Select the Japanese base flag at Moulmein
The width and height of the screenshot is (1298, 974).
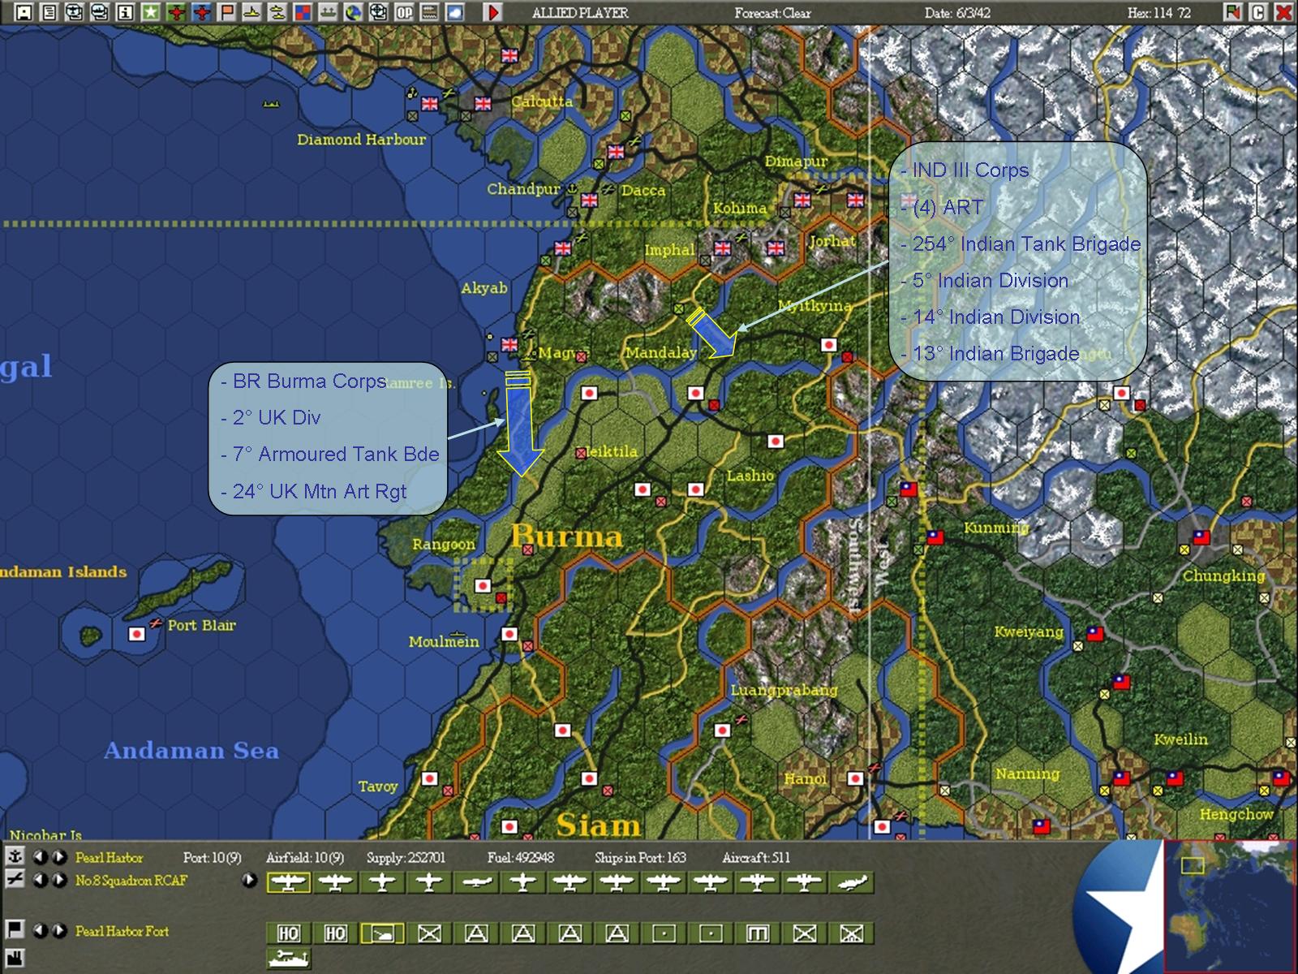(509, 634)
